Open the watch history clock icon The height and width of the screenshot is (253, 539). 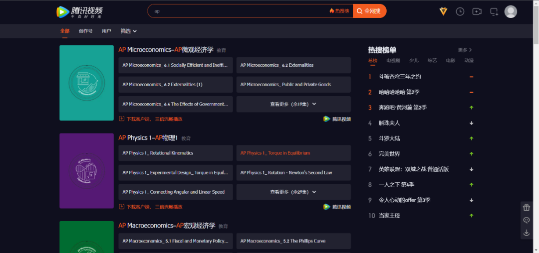tap(460, 11)
